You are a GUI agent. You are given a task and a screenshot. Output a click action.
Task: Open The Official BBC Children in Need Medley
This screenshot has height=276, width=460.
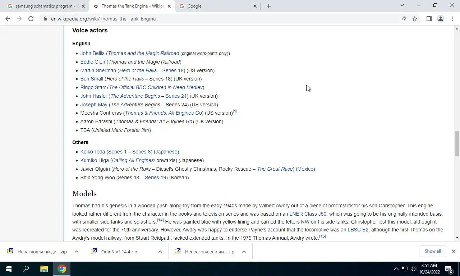coord(156,87)
